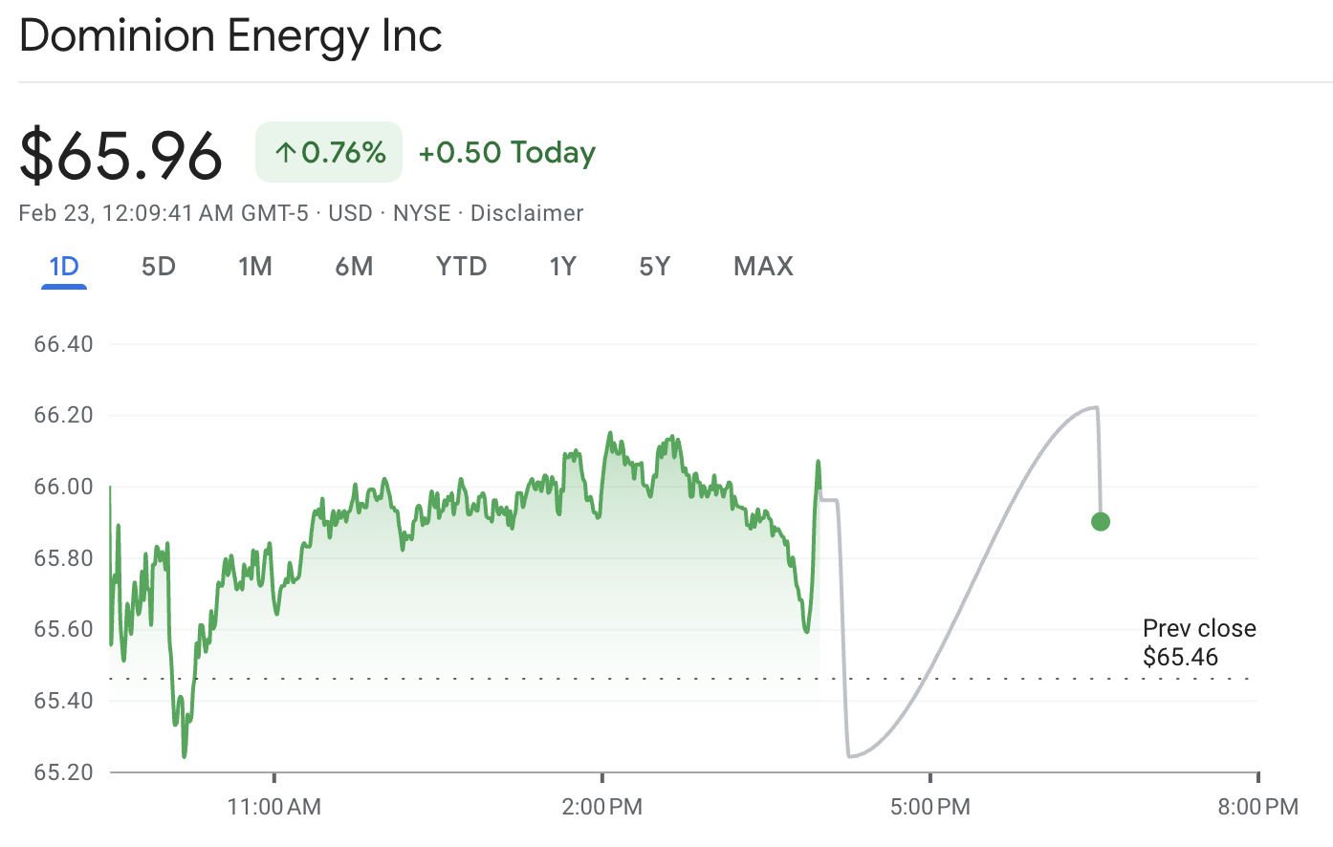
Task: Click the NYSE exchange text
Action: coord(422,213)
